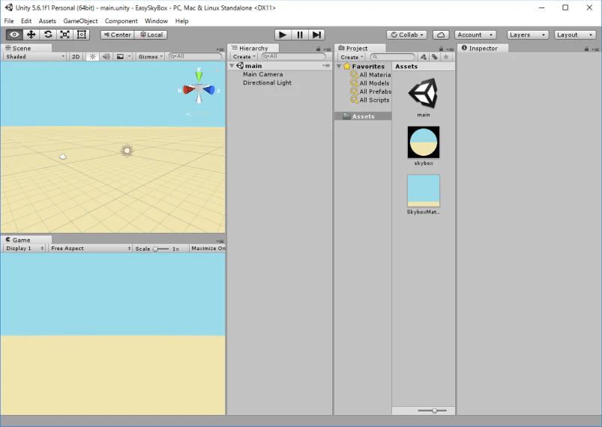Image resolution: width=602 pixels, height=427 pixels.
Task: Open the Layout dropdown
Action: point(575,34)
